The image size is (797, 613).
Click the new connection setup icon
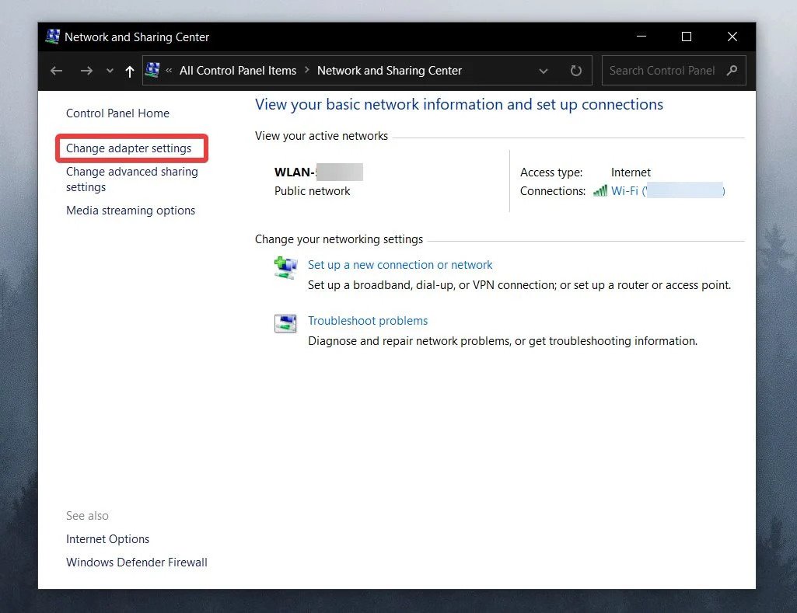pos(285,268)
